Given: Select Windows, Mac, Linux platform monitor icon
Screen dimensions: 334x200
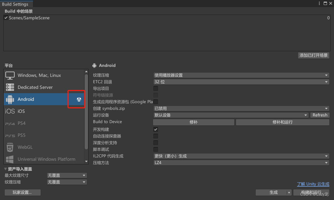Looking at the screenshot, I should point(10,75).
